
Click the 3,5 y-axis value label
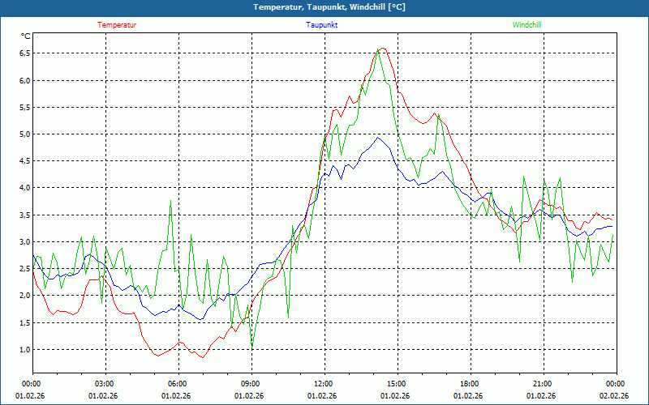[x=24, y=215]
